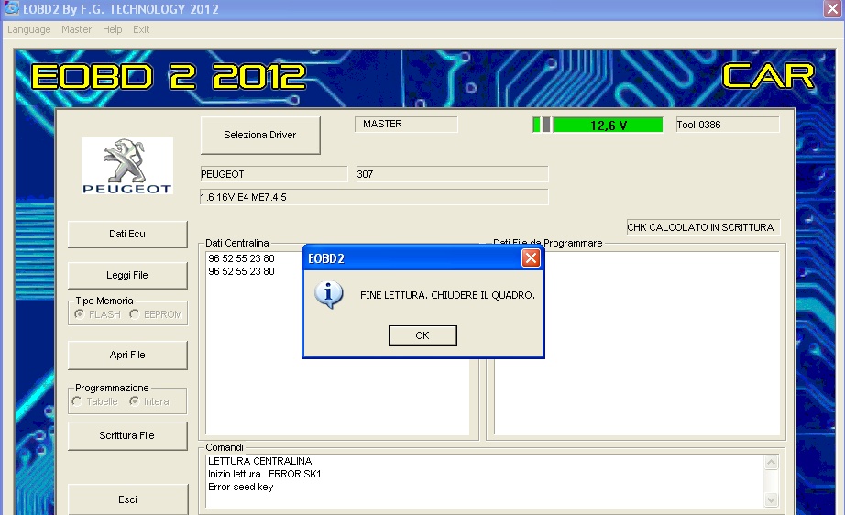Image resolution: width=845 pixels, height=515 pixels.
Task: Open the Language menu
Action: [x=29, y=29]
